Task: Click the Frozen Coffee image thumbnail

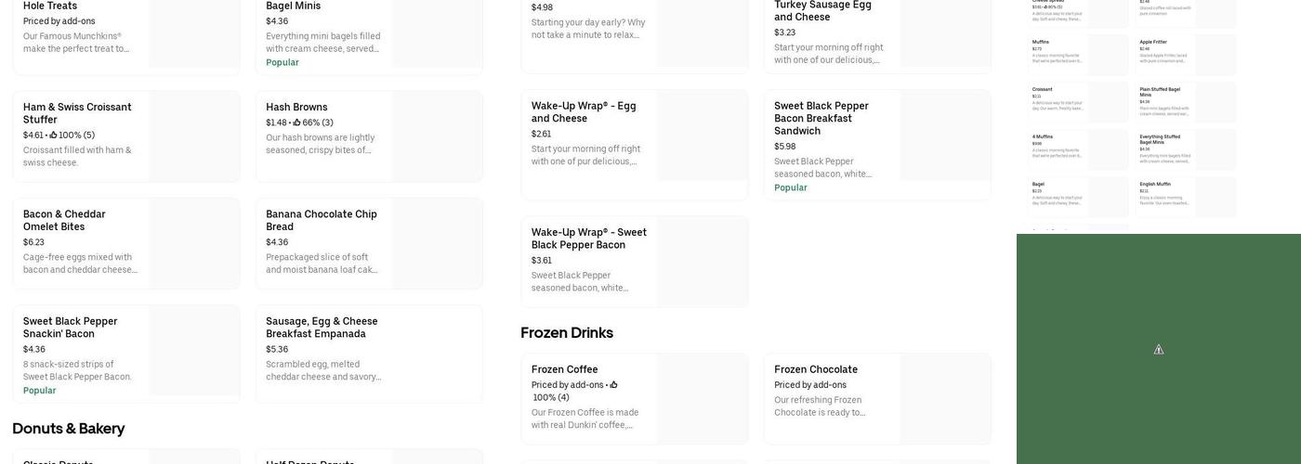Action: point(702,398)
